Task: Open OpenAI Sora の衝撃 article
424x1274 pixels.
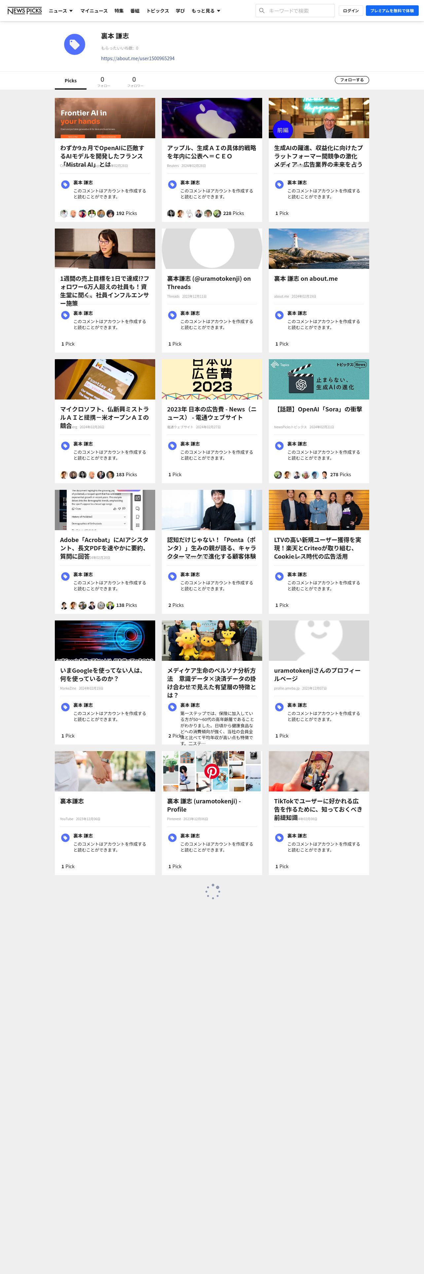Action: [318, 409]
